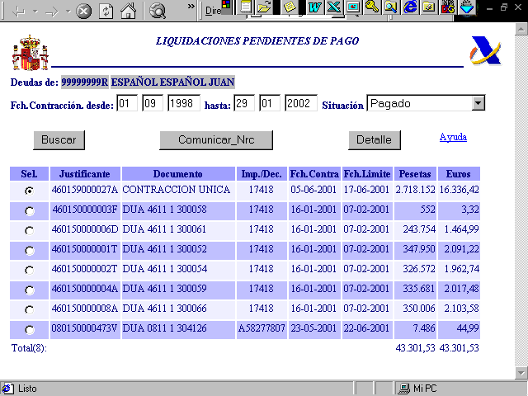Open the Forward button history arrow
The image size is (528, 396).
[x=66, y=12]
